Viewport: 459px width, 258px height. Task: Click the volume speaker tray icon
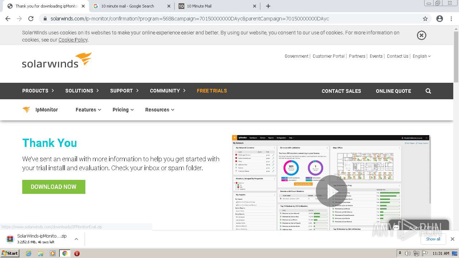click(x=408, y=253)
